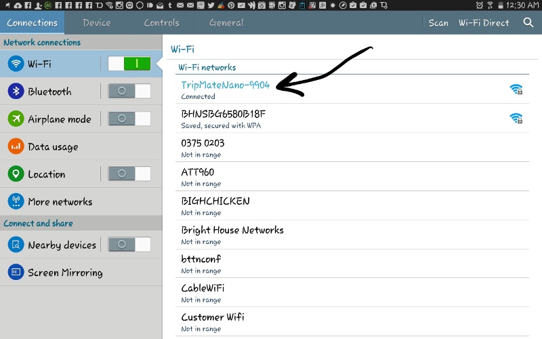542x339 pixels.
Task: Select network 0375 0203
Action: pos(352,147)
